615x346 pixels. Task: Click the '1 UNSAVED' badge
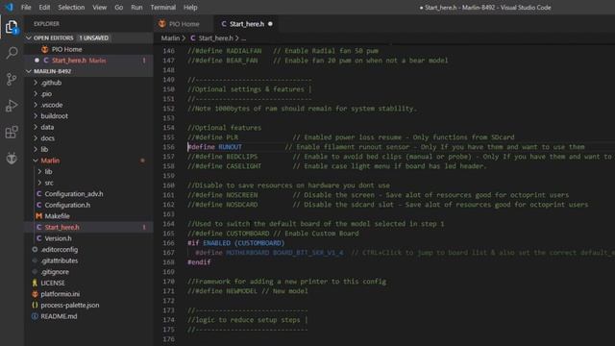[x=94, y=38]
